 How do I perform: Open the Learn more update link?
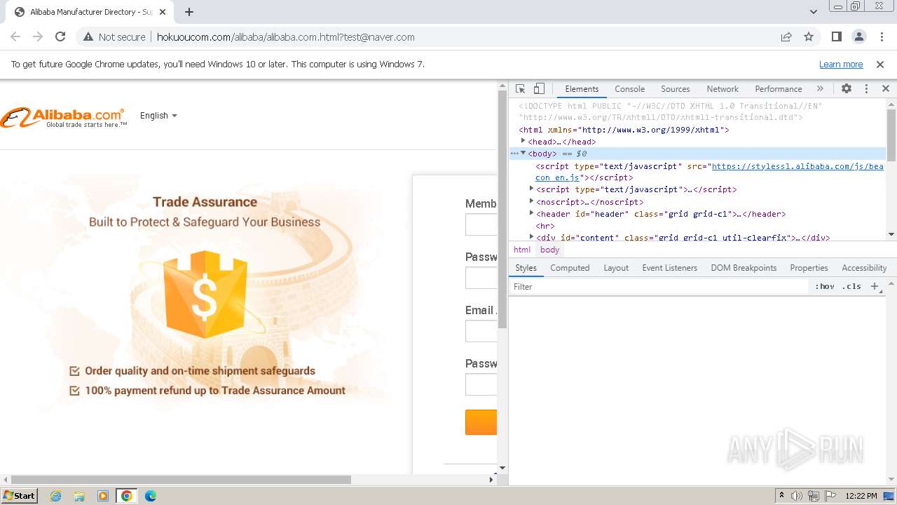click(x=841, y=64)
